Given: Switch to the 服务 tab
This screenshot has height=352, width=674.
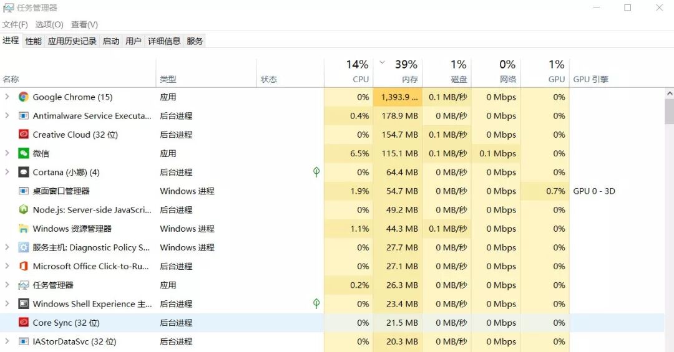Looking at the screenshot, I should (195, 41).
